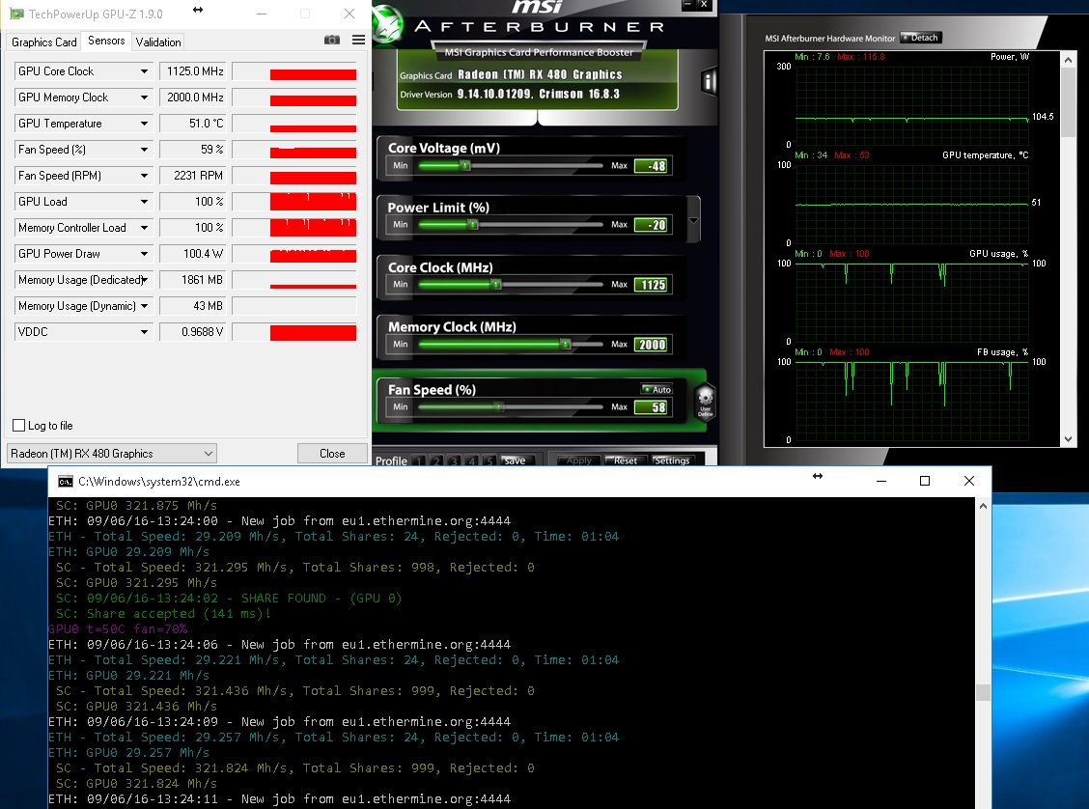Select Afterburner profile slot 4
1089x809 pixels.
coord(471,461)
